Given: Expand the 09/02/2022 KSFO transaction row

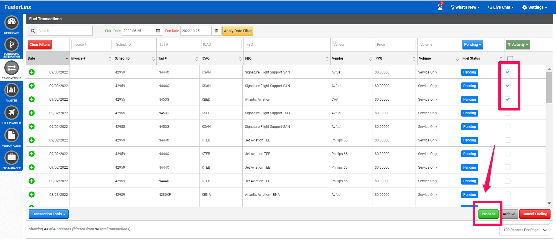Looking at the screenshot, I should (32, 113).
